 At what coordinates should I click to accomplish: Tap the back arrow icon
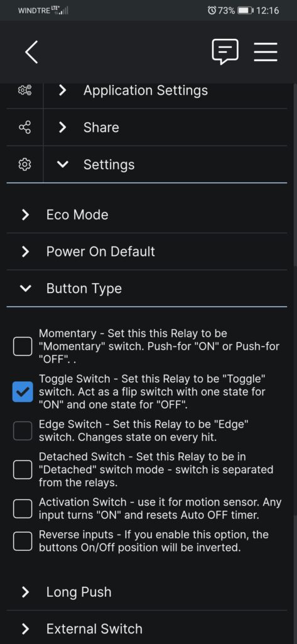[x=31, y=52]
